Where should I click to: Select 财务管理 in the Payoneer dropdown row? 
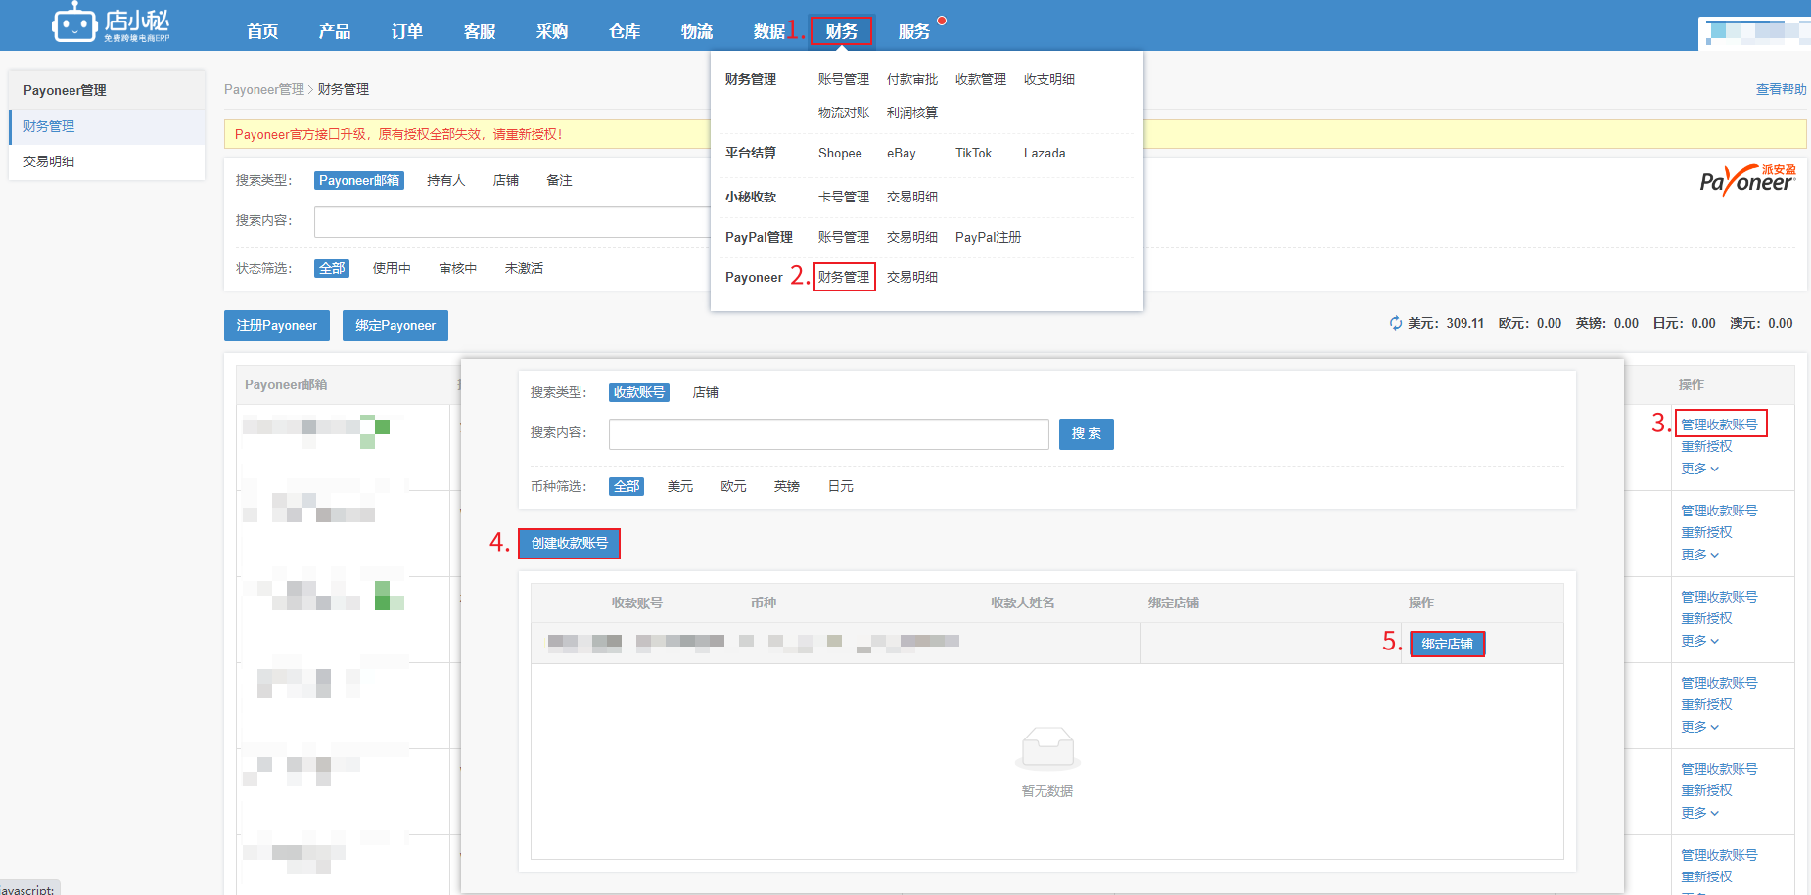844,277
